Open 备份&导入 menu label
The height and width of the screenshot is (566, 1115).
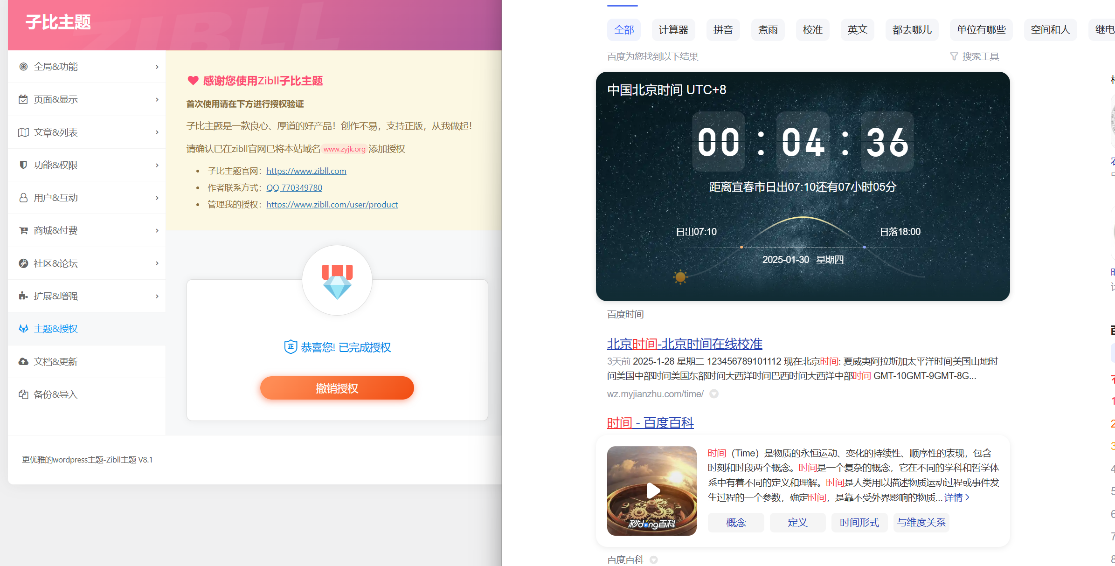pos(56,394)
